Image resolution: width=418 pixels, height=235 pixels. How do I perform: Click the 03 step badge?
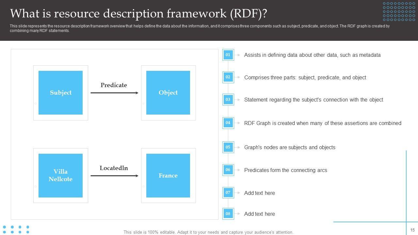coord(228,100)
